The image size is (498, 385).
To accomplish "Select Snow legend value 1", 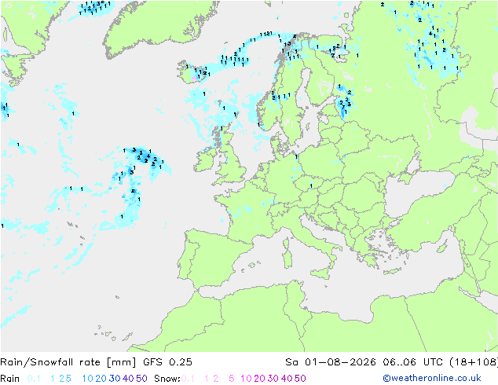I will pos(207,379).
